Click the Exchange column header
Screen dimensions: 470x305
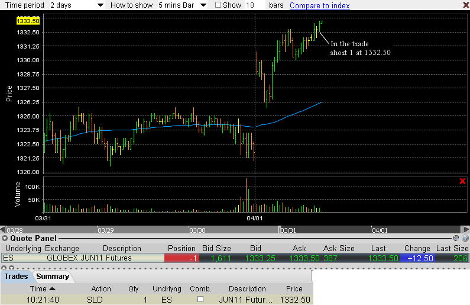[x=62, y=249]
